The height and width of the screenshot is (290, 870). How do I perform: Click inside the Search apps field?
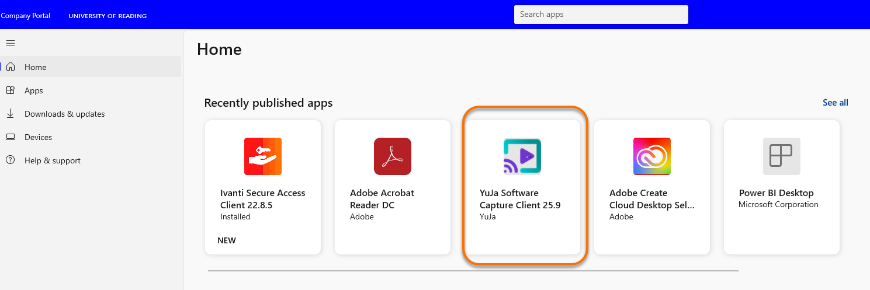point(601,15)
